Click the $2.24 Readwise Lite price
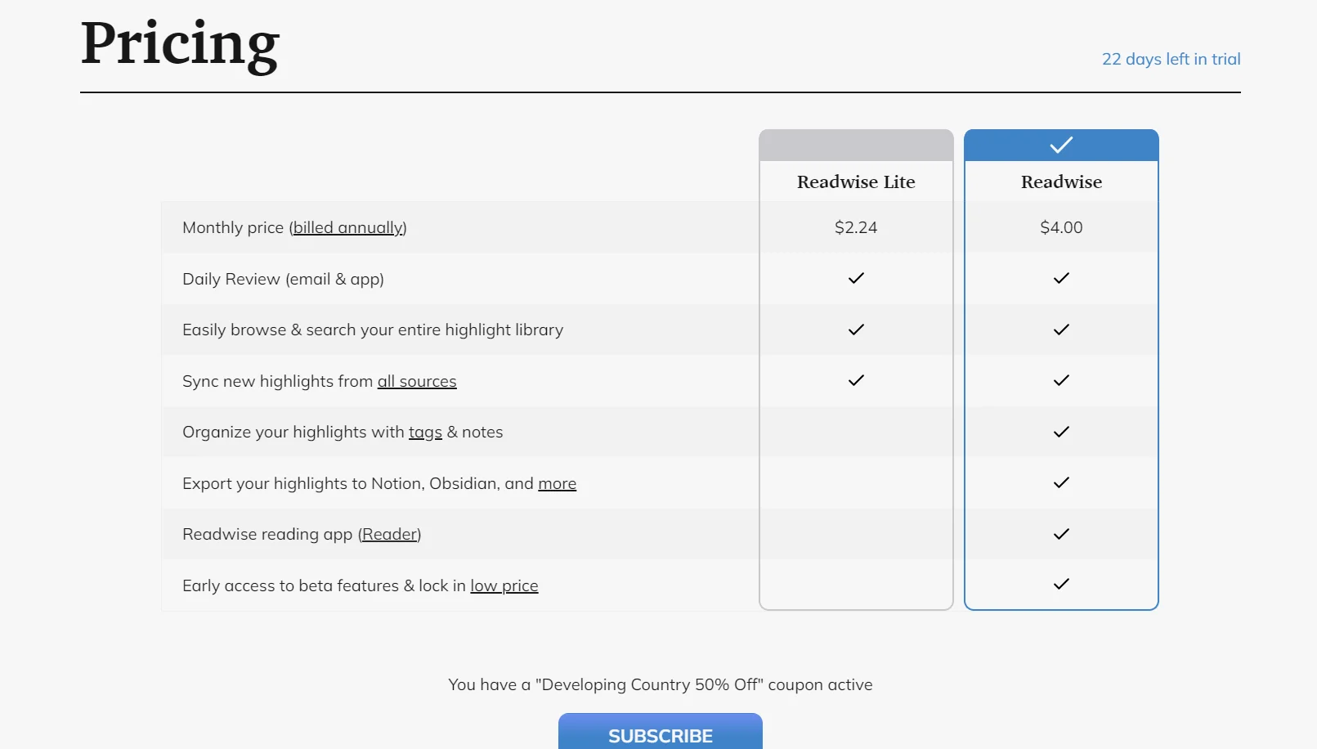Image resolution: width=1317 pixels, height=749 pixels. (856, 227)
